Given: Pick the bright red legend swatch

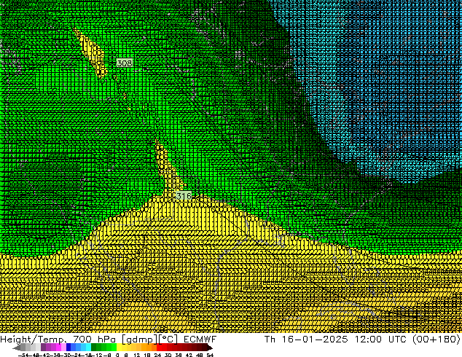Looking at the screenshot, I should click(159, 348).
